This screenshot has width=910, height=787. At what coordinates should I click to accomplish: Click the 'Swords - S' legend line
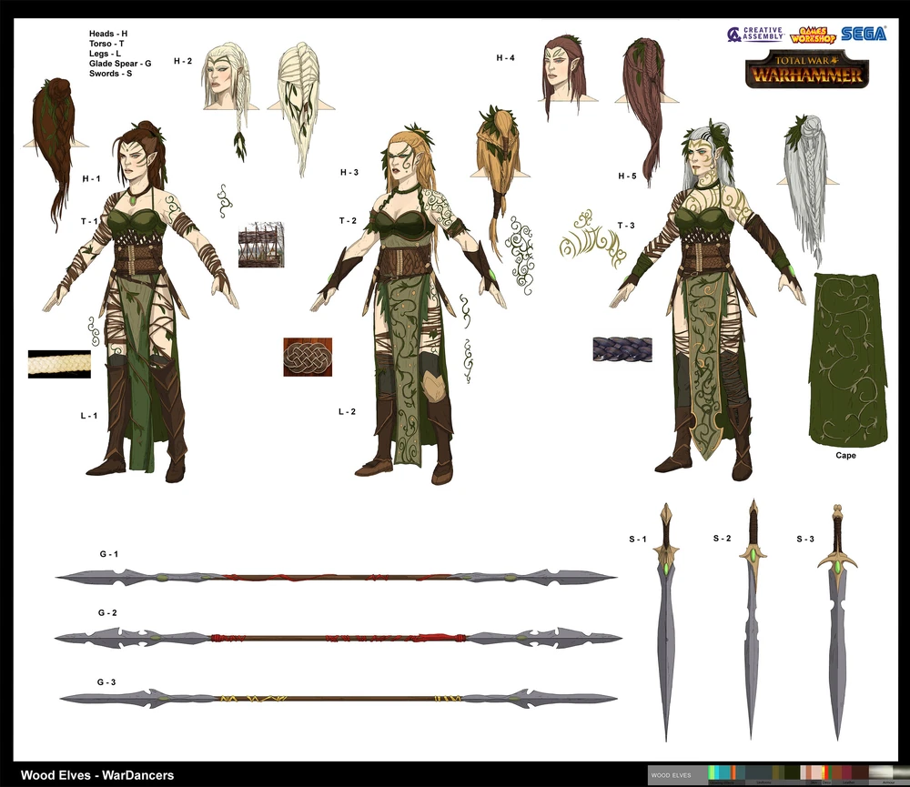110,73
